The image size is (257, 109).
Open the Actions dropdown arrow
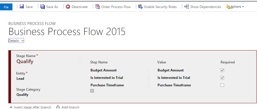click(x=243, y=7)
